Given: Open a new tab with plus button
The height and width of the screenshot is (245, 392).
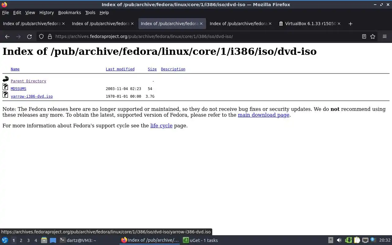Looking at the screenshot, I should pos(351,24).
